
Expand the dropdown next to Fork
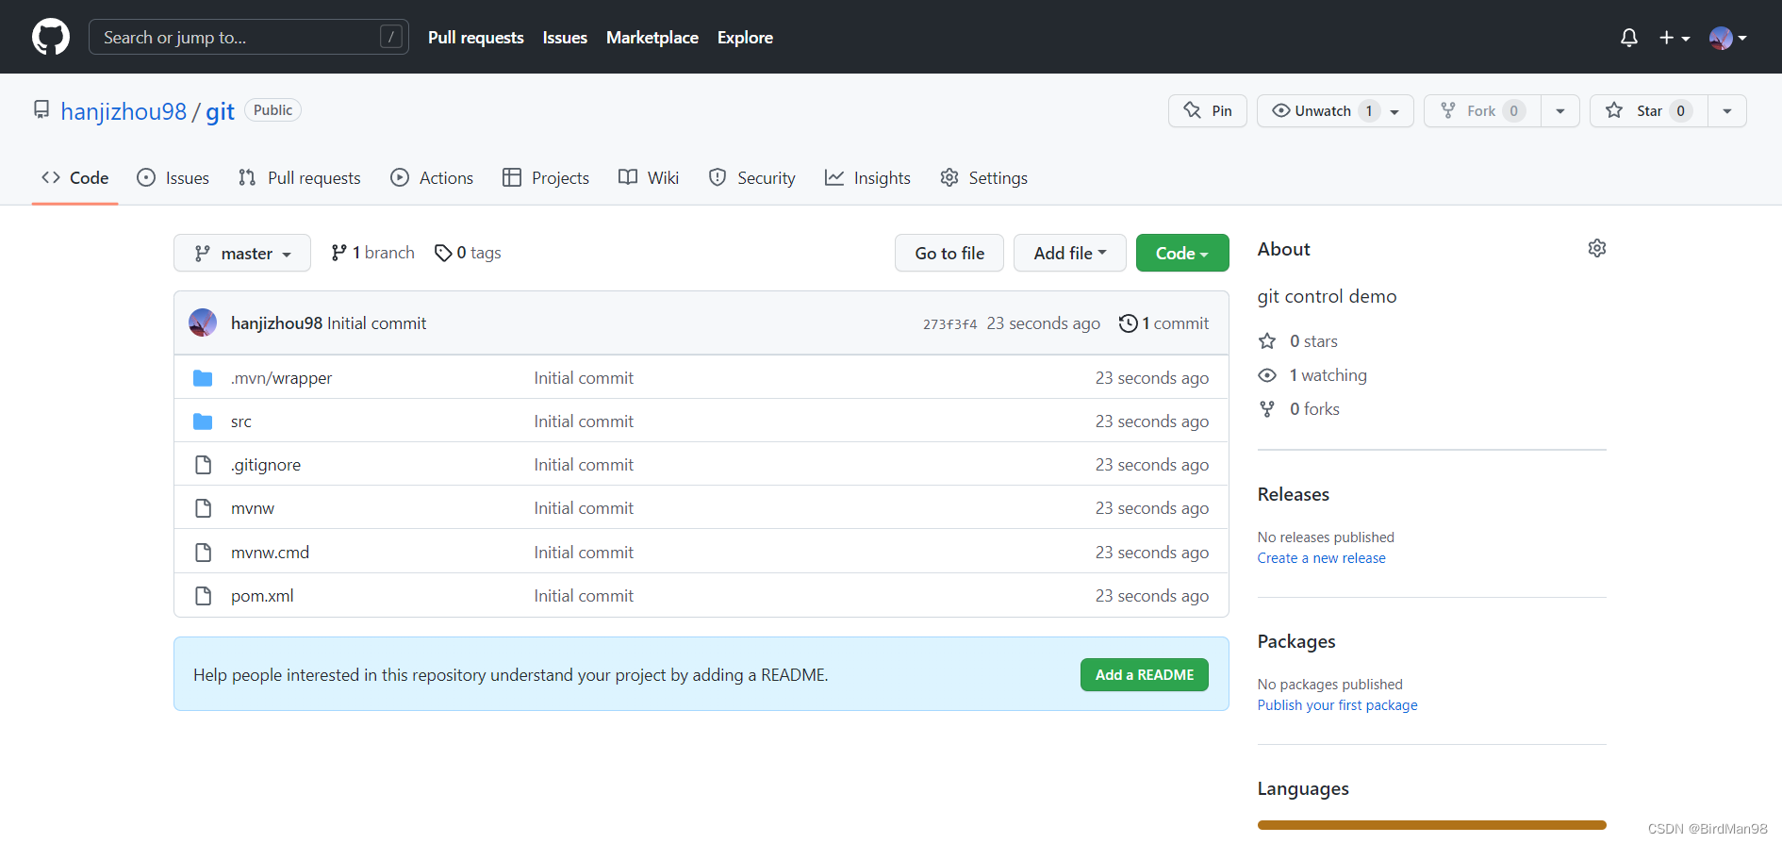coord(1560,110)
